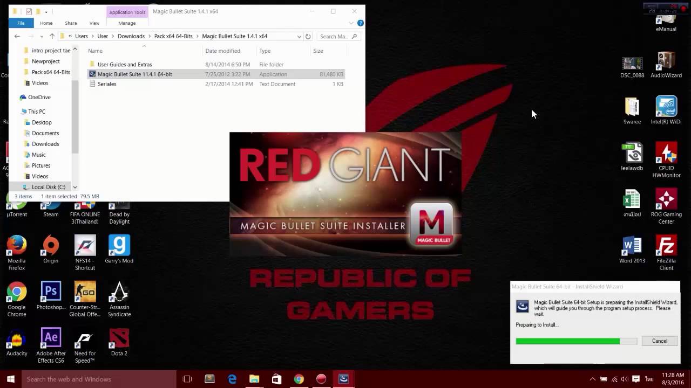Launch Word 2013 desktop icon
Viewport: 691px width, 388px height.
coord(632,250)
